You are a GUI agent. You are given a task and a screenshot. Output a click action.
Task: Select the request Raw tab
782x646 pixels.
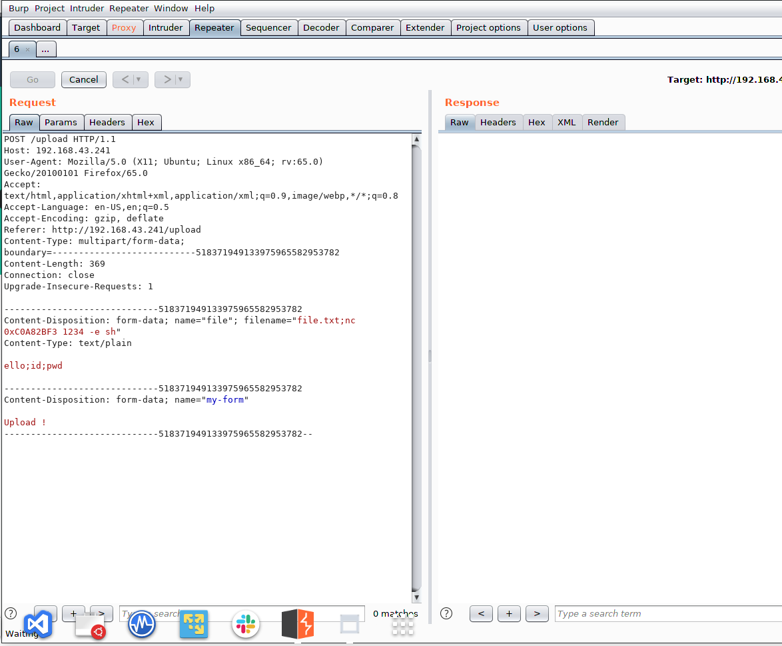[x=24, y=122]
